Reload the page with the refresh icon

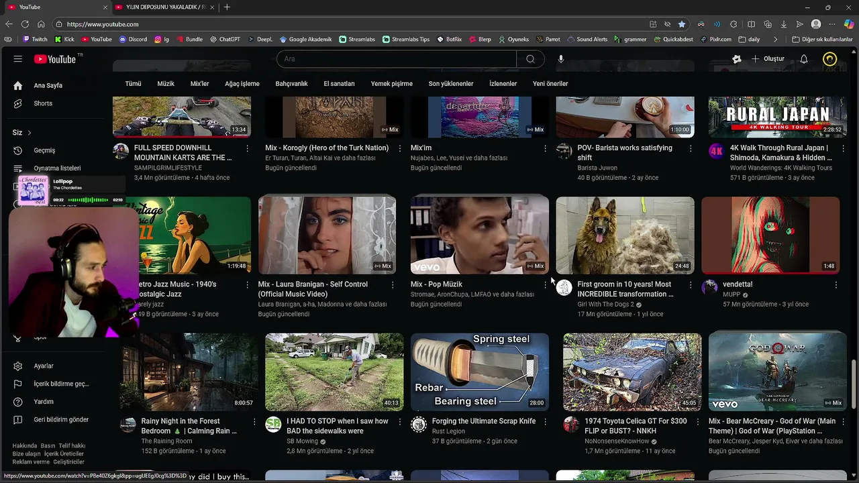25,24
